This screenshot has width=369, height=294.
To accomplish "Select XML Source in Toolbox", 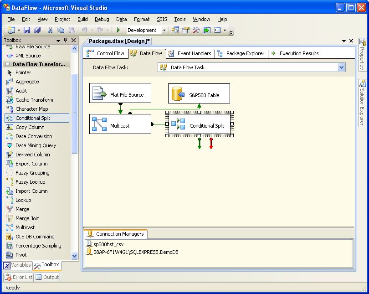I will (37, 56).
